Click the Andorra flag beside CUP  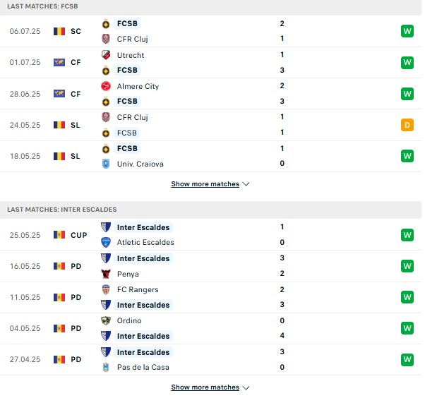point(59,235)
